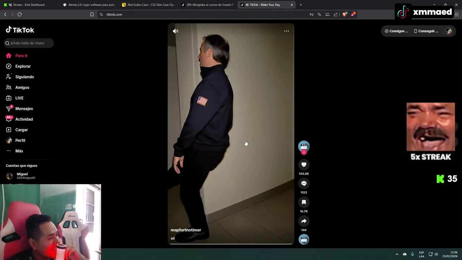Follow the creator with the red plus badge
Image resolution: width=462 pixels, height=260 pixels.
[304, 152]
